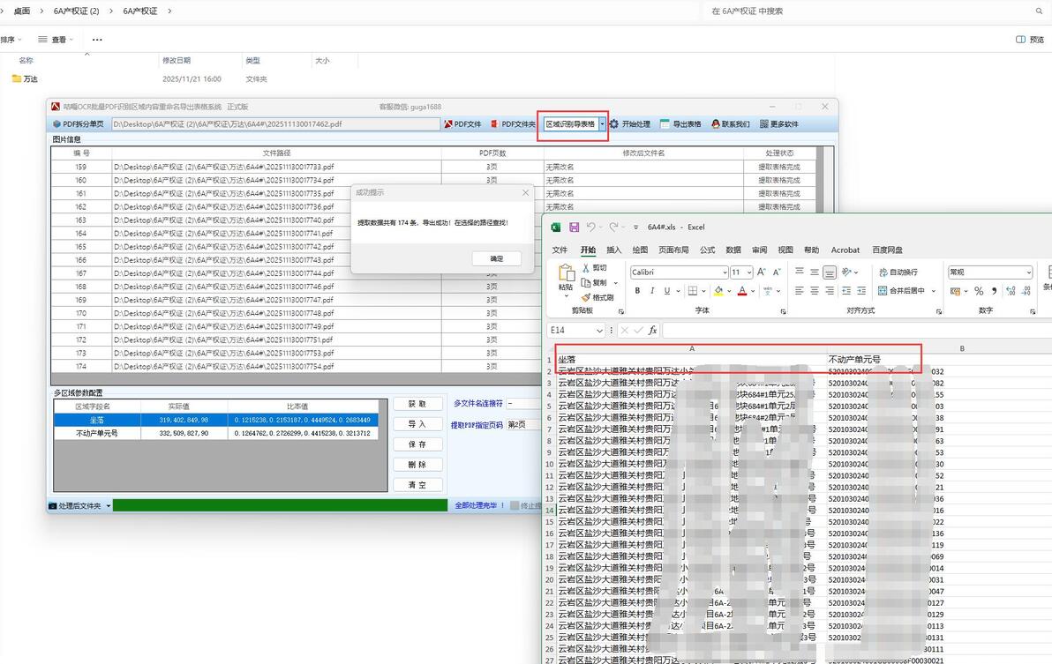Viewport: 1052px width, 664px height.
Task: Click 确定 in success dialog
Action: (497, 258)
